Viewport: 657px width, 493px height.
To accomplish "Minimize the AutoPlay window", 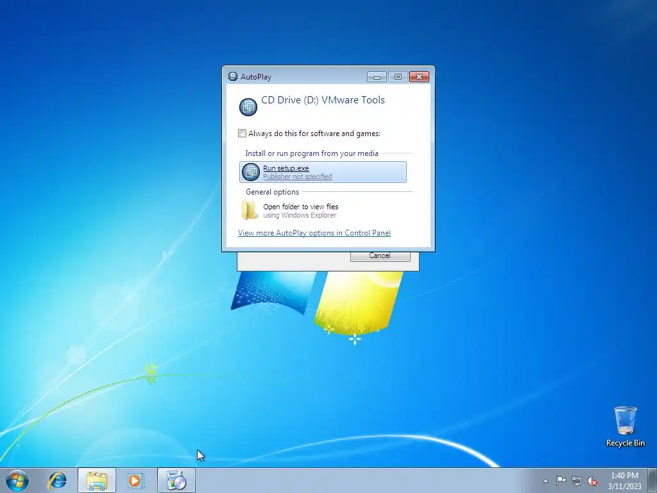I will [377, 77].
